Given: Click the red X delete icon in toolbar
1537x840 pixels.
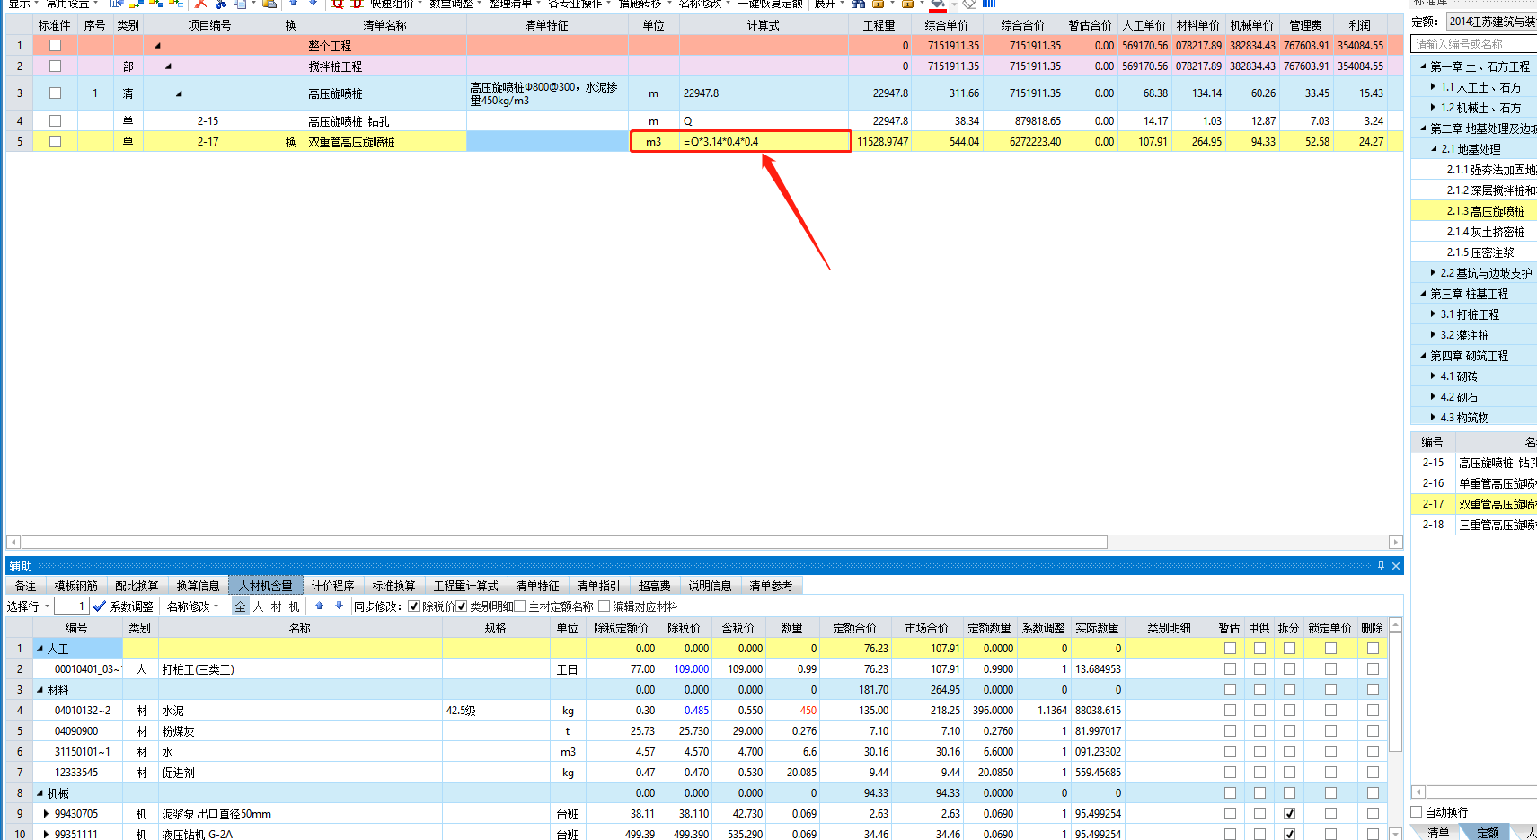Looking at the screenshot, I should coord(200,4).
